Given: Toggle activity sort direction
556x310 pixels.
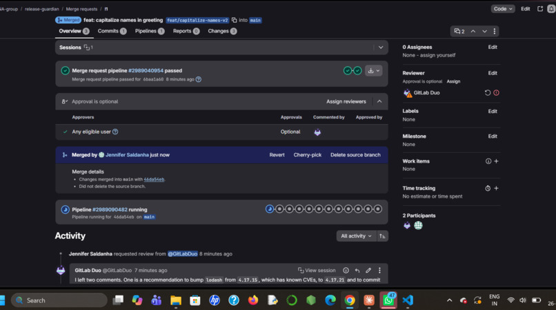Looking at the screenshot, I should (x=382, y=236).
